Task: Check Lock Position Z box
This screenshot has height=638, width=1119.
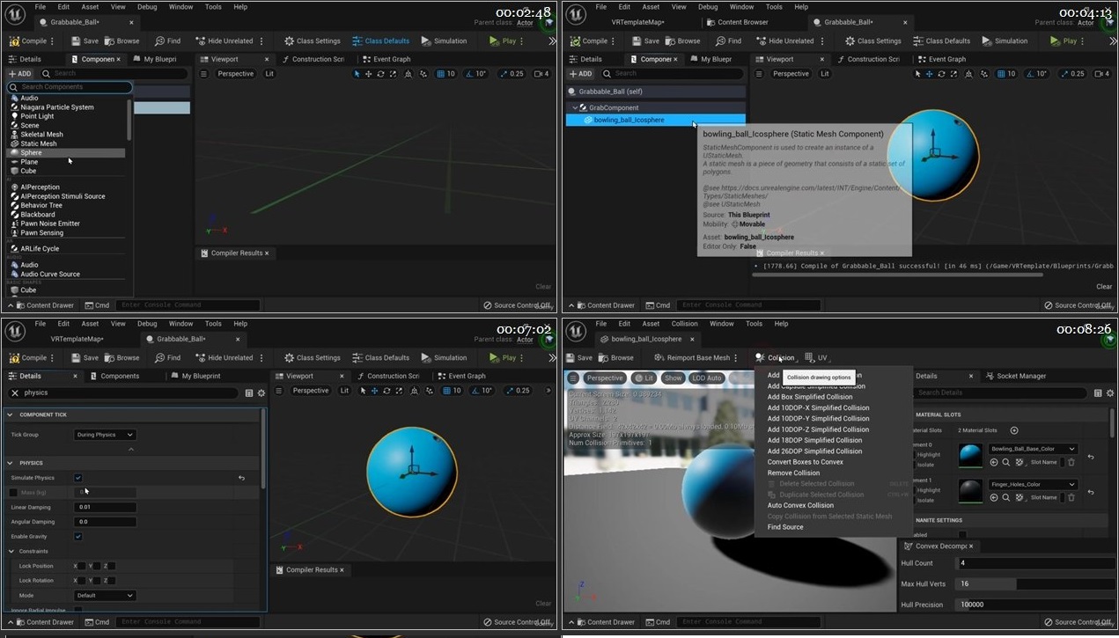Action: [111, 566]
